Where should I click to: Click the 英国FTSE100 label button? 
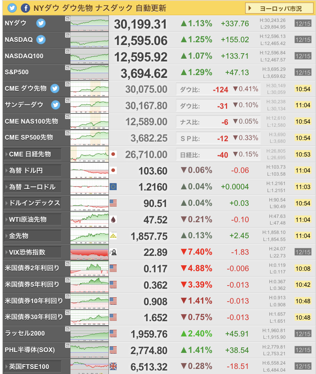pyautogui.click(x=33, y=367)
